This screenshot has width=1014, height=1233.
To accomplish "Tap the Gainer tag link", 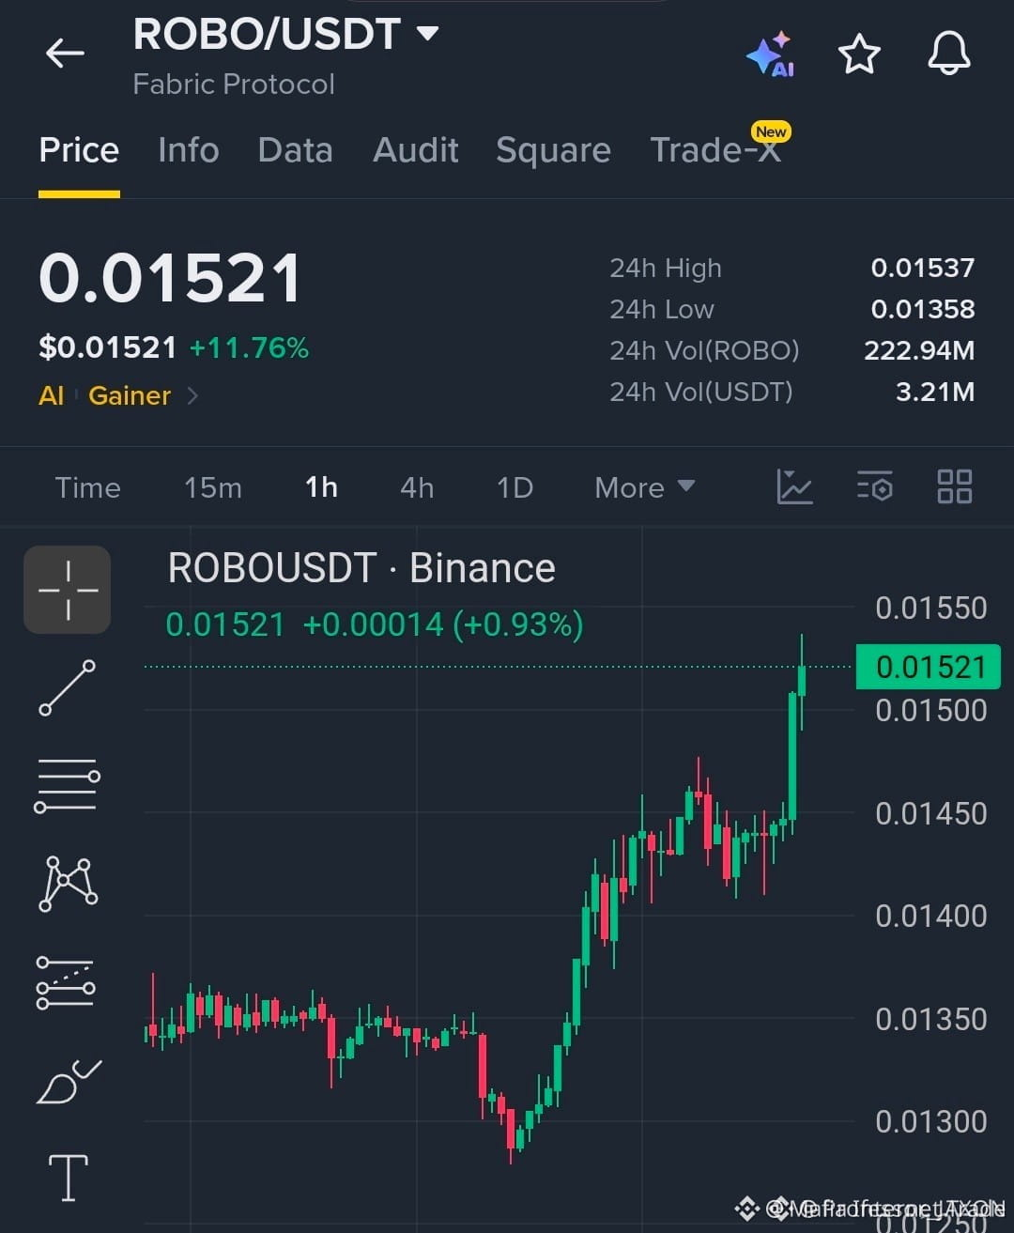I will pyautogui.click(x=130, y=395).
